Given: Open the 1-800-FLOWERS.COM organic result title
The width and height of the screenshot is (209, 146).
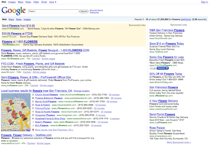Looking at the screenshot, I should point(45,50).
